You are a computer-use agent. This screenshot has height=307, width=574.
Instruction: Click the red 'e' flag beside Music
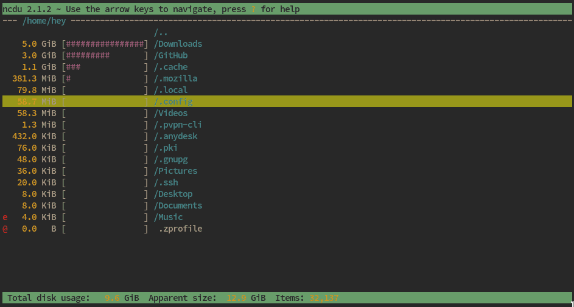[x=5, y=218]
